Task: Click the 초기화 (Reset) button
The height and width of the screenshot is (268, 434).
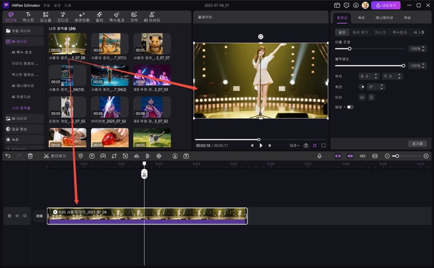Action: 417,144
